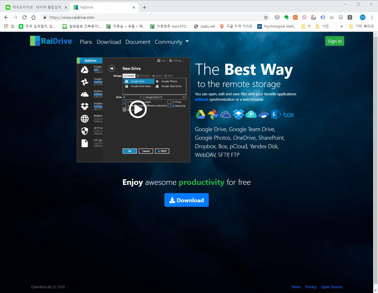Open the dark S extension
Viewport: 378px width, 293px height.
tap(350, 17)
